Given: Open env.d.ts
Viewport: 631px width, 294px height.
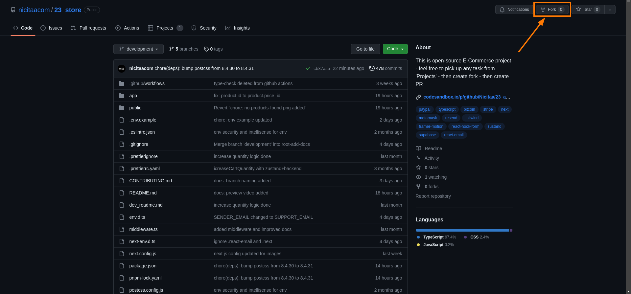Looking at the screenshot, I should [137, 217].
